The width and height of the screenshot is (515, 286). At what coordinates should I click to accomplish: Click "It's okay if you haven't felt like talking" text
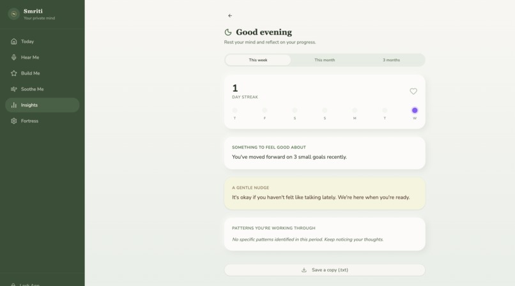click(321, 197)
